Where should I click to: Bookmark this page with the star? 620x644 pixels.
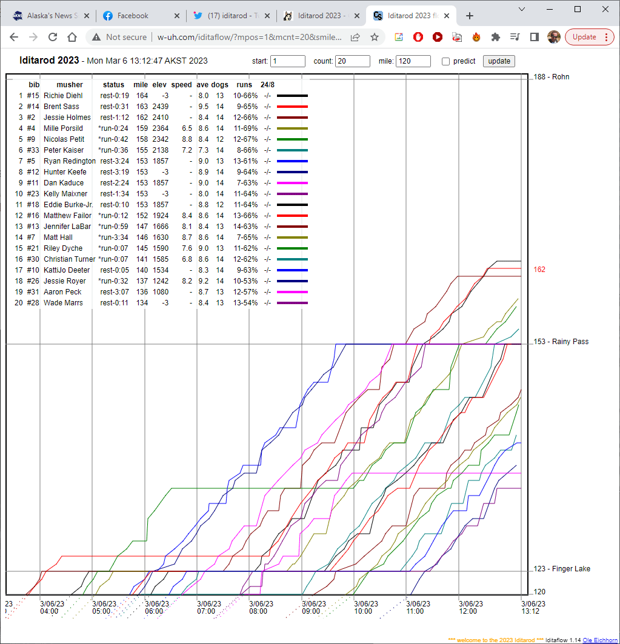click(375, 37)
